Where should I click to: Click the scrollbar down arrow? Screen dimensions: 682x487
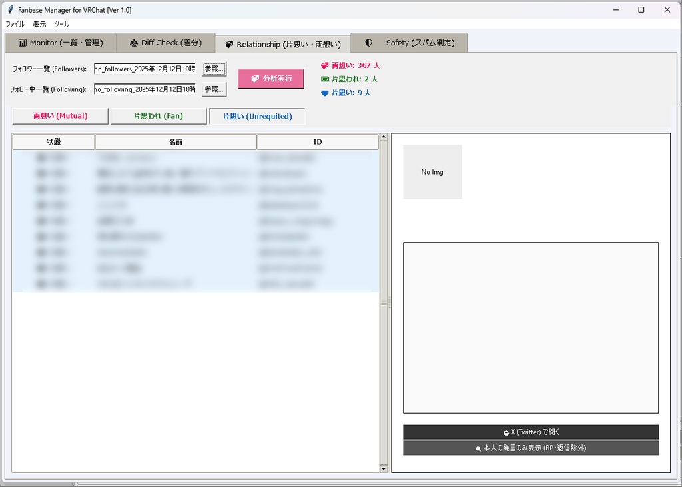pos(384,469)
